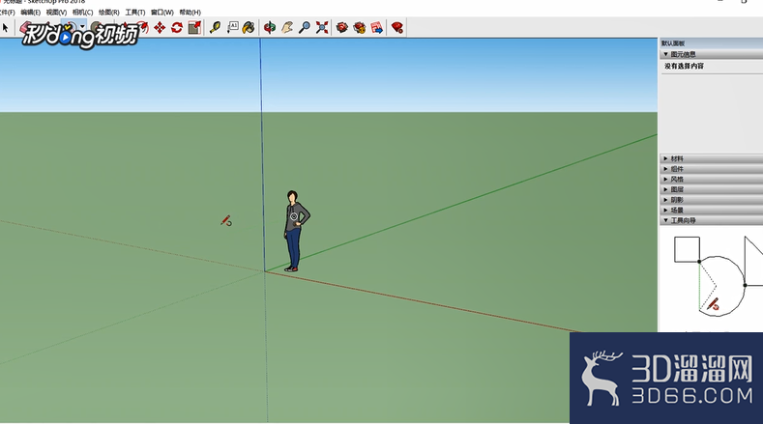Image resolution: width=763 pixels, height=424 pixels.
Task: Open the Extension Warehouse
Action: pyautogui.click(x=360, y=28)
